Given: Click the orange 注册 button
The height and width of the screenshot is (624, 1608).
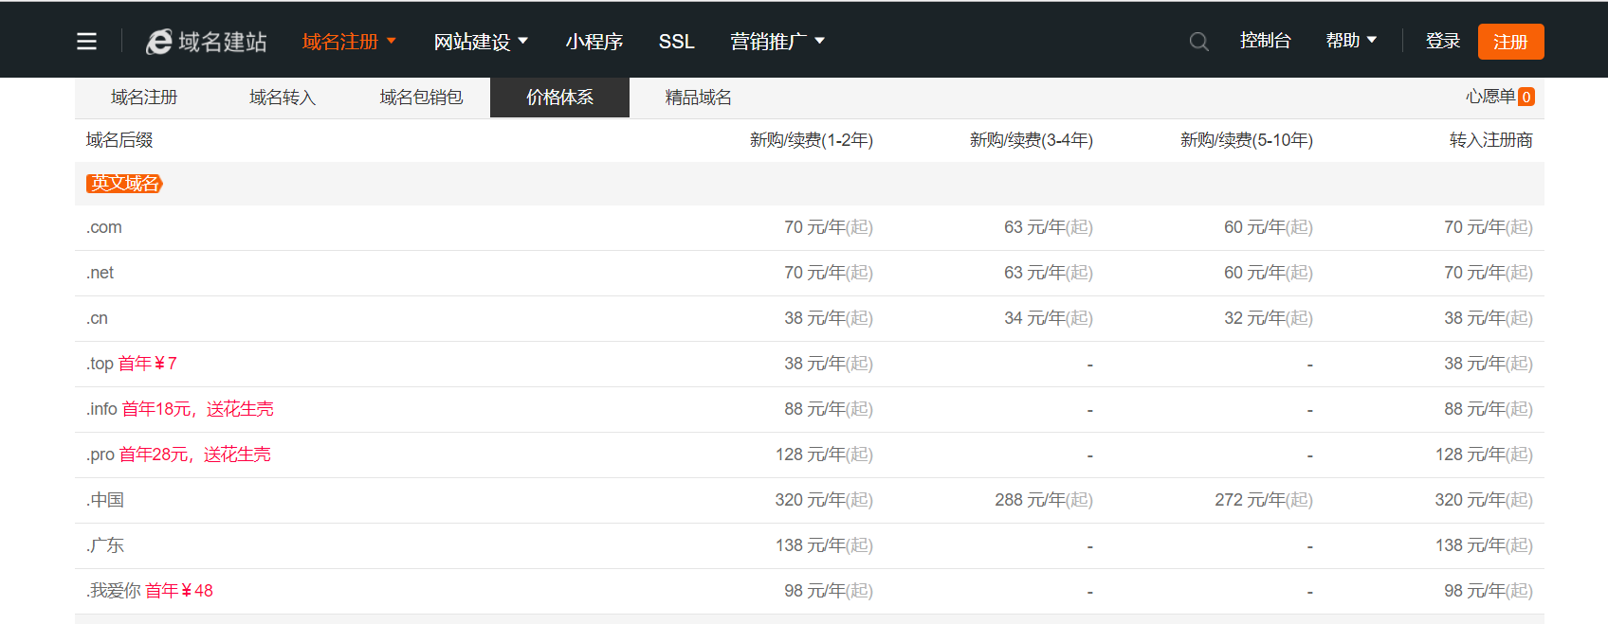Looking at the screenshot, I should tap(1510, 42).
